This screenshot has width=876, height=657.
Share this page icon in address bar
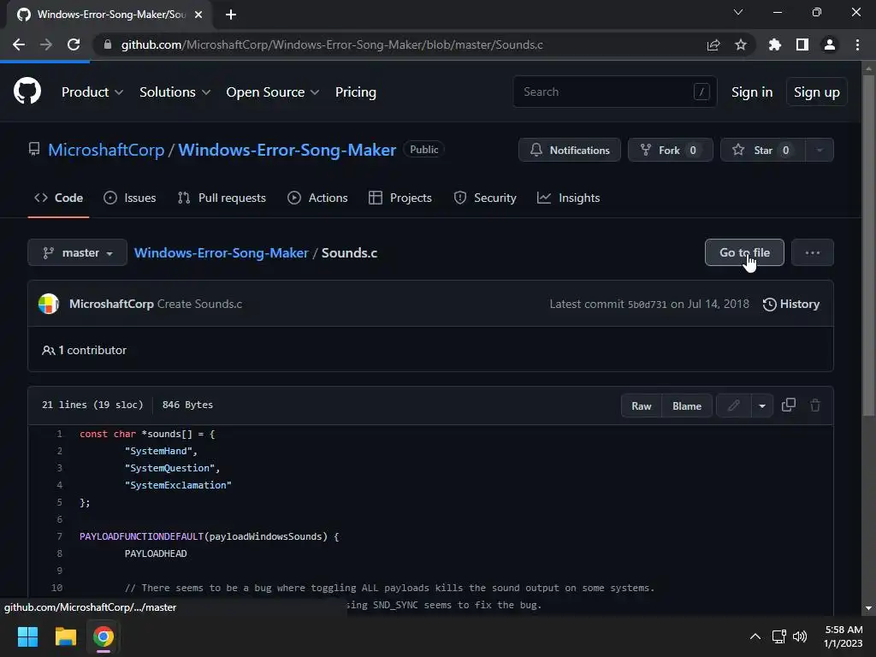click(713, 44)
